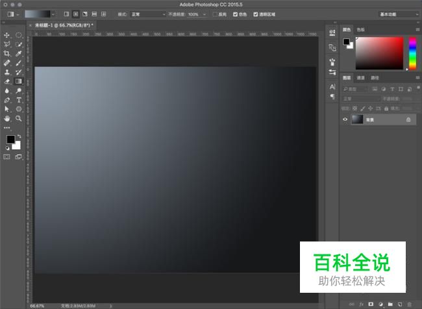
Task: Swap foreground and background colors in toolbox
Action: point(19,136)
